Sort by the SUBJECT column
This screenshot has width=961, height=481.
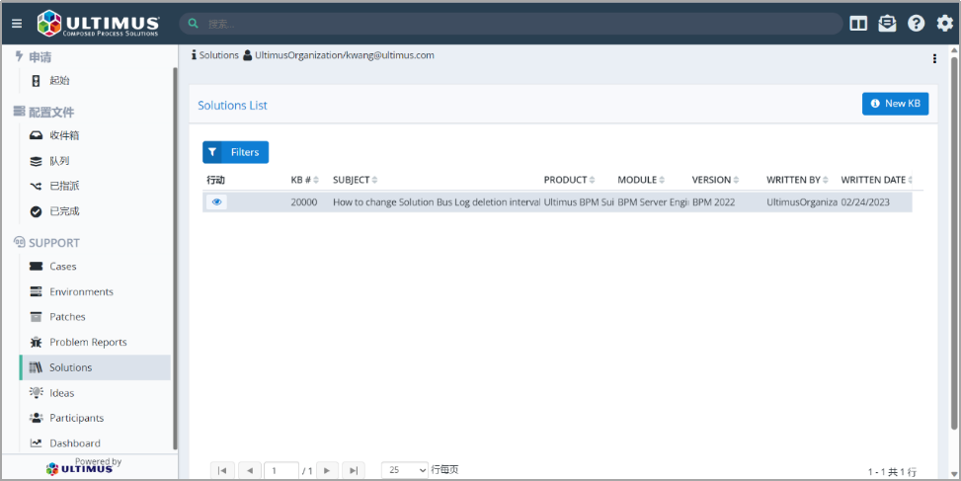(355, 180)
